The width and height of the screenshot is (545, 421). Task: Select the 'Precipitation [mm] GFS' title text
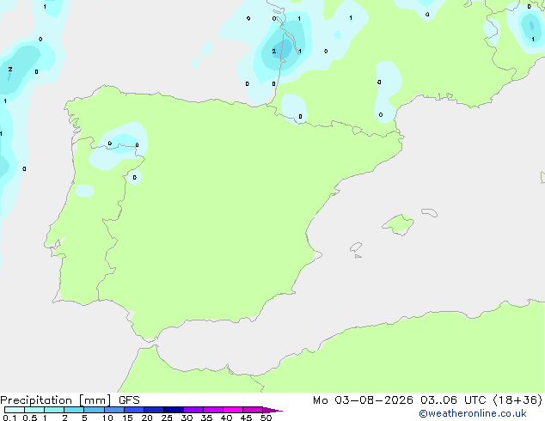coord(70,400)
